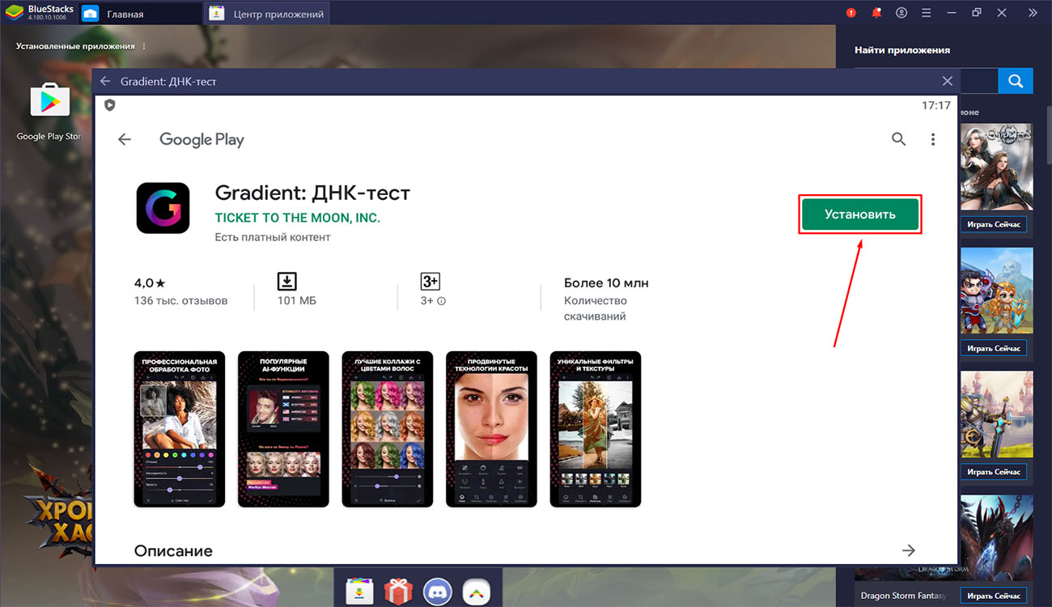Screen dimensions: 1052x607
Task: Open the BlueStacks account profile icon
Action: (x=901, y=13)
